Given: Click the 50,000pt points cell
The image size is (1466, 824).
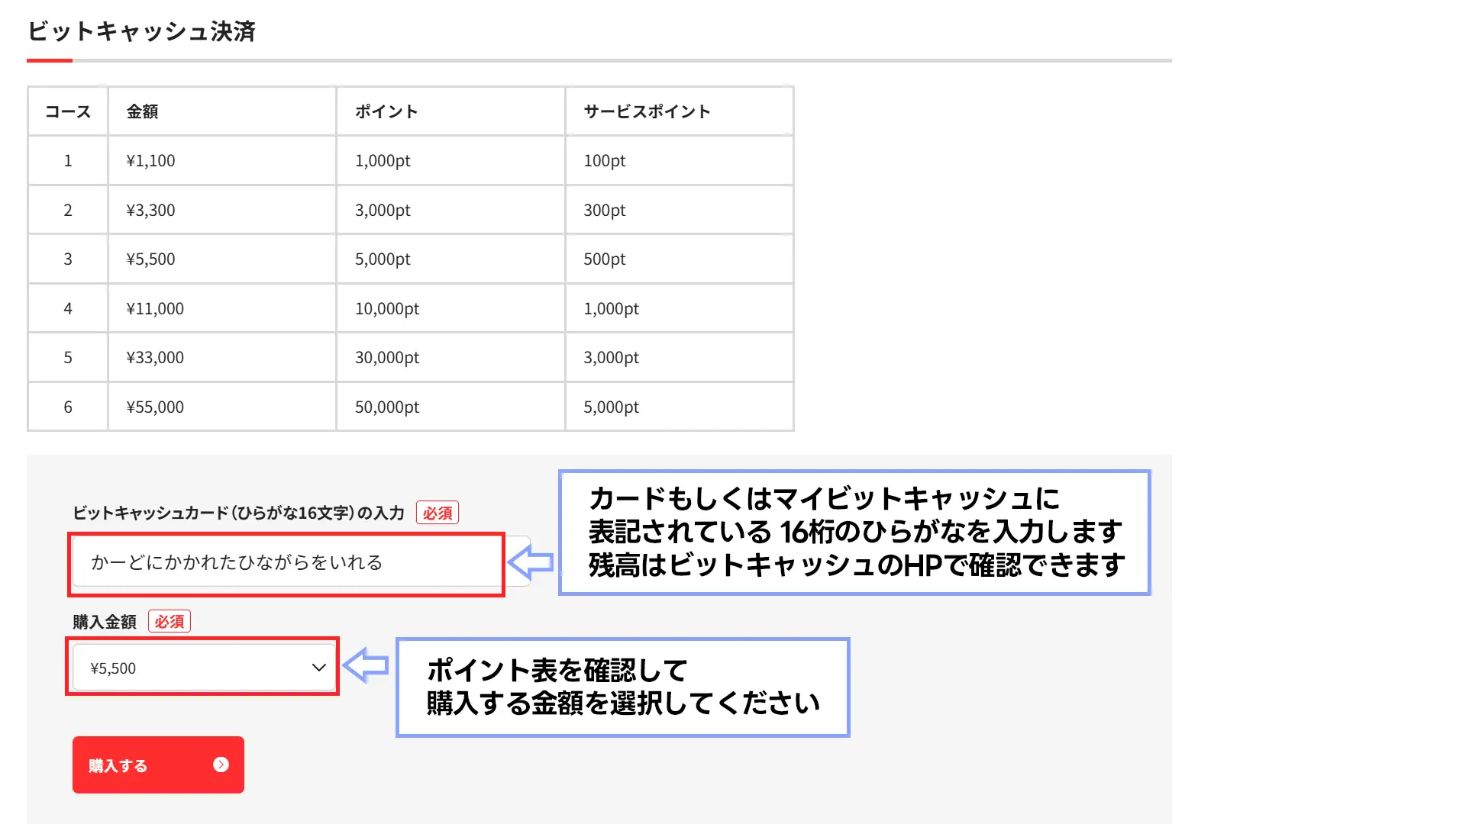Looking at the screenshot, I should 450,407.
